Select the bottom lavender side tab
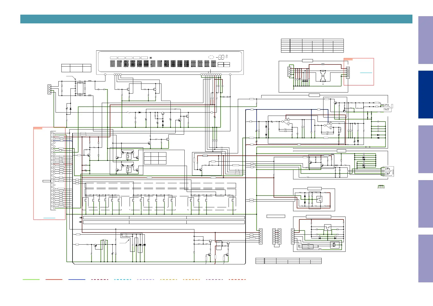433x306 pixels. 426,258
